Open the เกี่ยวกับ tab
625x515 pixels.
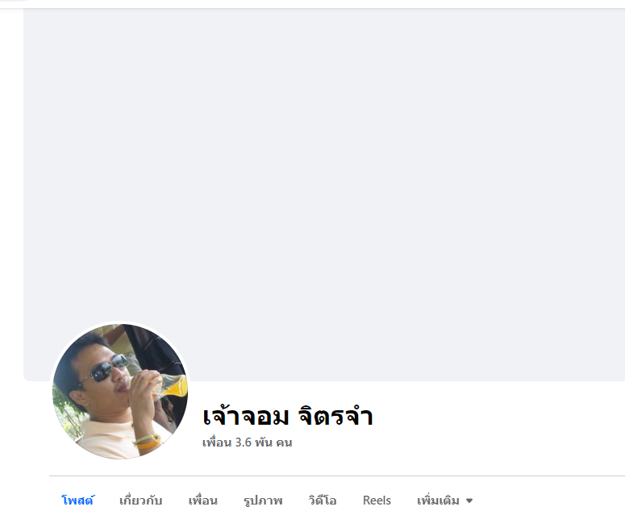[x=140, y=500]
